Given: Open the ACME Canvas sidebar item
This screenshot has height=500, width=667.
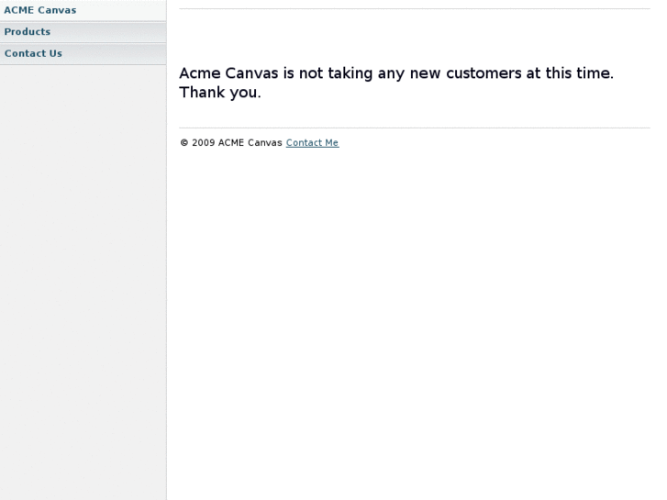Looking at the screenshot, I should click(40, 10).
